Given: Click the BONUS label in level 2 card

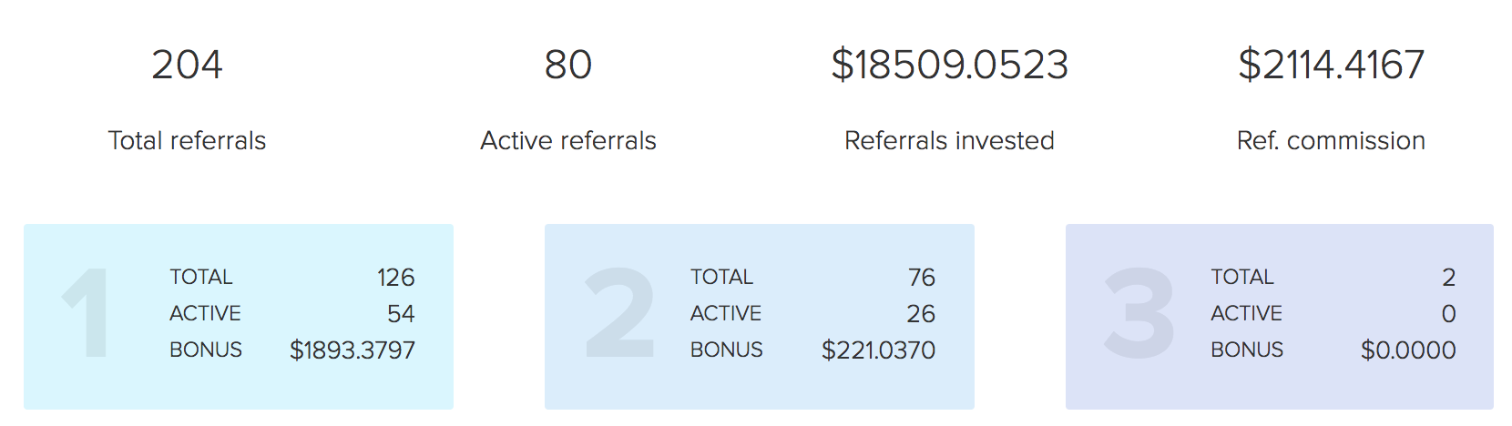Looking at the screenshot, I should (x=727, y=350).
